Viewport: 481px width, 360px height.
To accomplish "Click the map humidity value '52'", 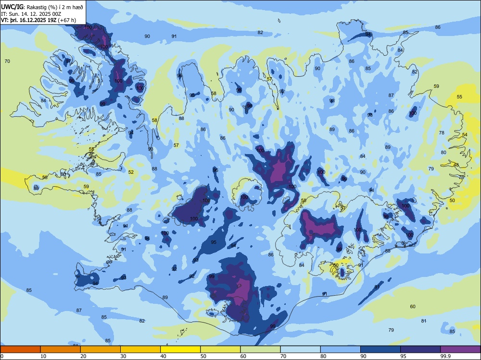I will pos(131,172).
